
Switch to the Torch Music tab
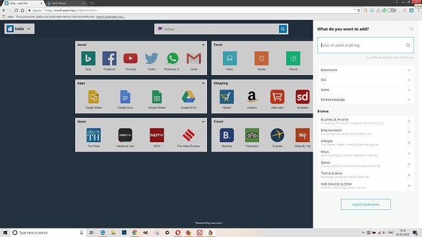coord(66,3)
